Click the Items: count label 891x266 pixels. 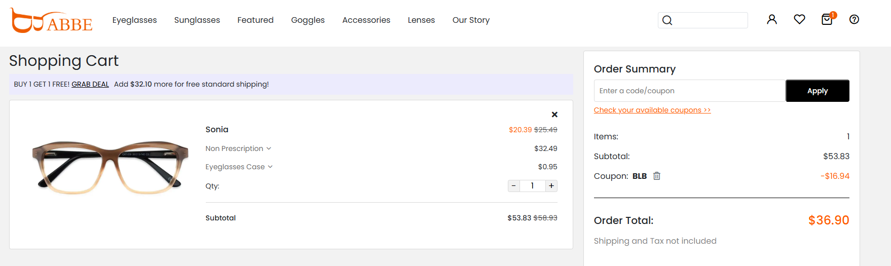(x=606, y=136)
